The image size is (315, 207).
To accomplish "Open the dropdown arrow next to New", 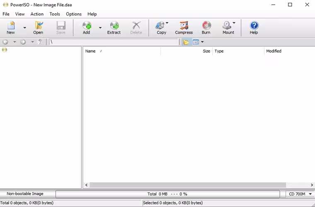I will point(25,28).
